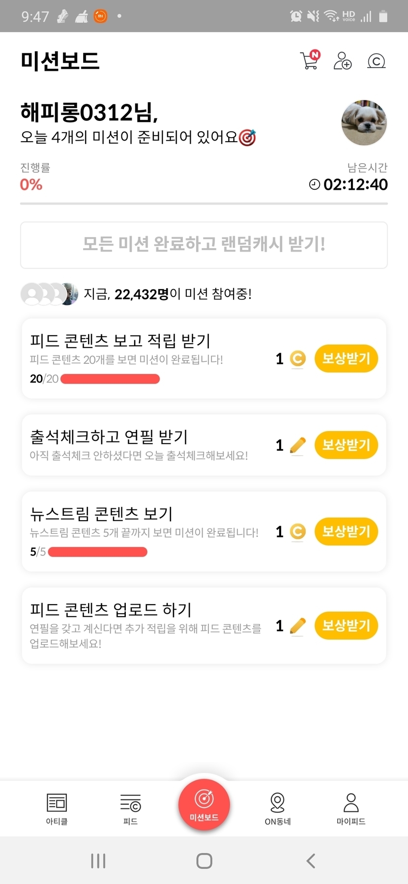Tap the 20/20 feed progress bar

click(110, 379)
